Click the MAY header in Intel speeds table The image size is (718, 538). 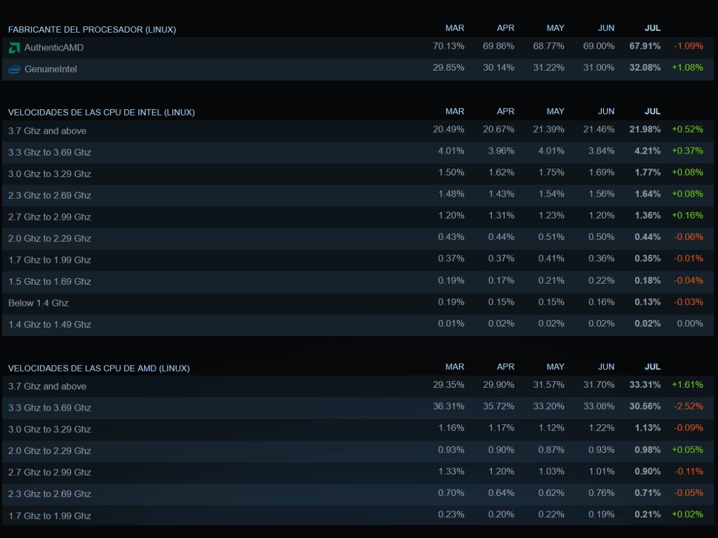pos(555,112)
